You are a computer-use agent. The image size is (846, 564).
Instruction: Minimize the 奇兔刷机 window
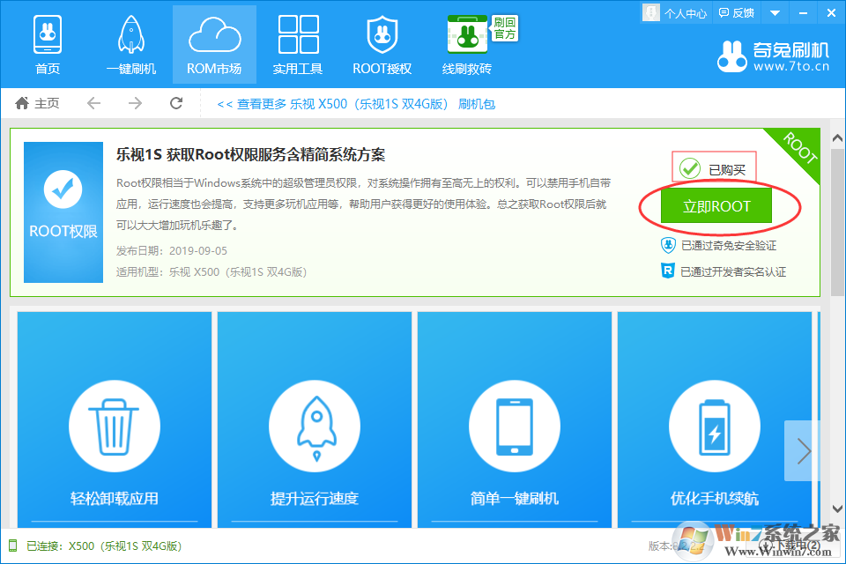[803, 13]
